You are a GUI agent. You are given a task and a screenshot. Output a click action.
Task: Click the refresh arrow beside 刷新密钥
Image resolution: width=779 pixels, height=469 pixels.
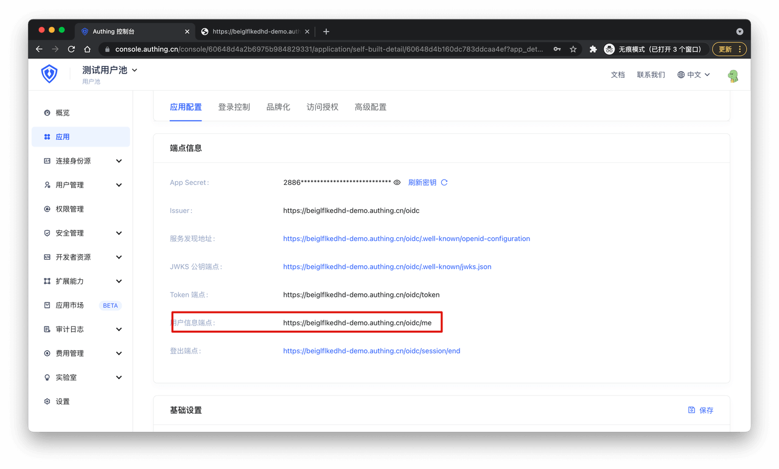point(444,182)
